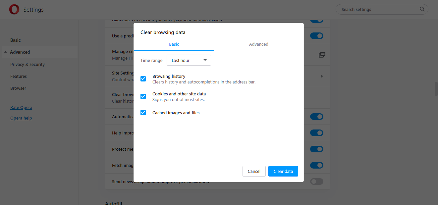Click the page vertical scrollbar thumb
The width and height of the screenshot is (438, 205).
436,89
